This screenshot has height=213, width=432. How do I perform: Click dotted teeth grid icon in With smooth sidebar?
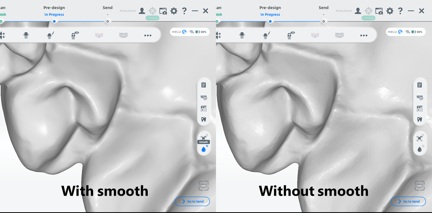(x=204, y=109)
